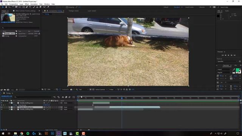Open Windows Start menu

tap(3, 133)
